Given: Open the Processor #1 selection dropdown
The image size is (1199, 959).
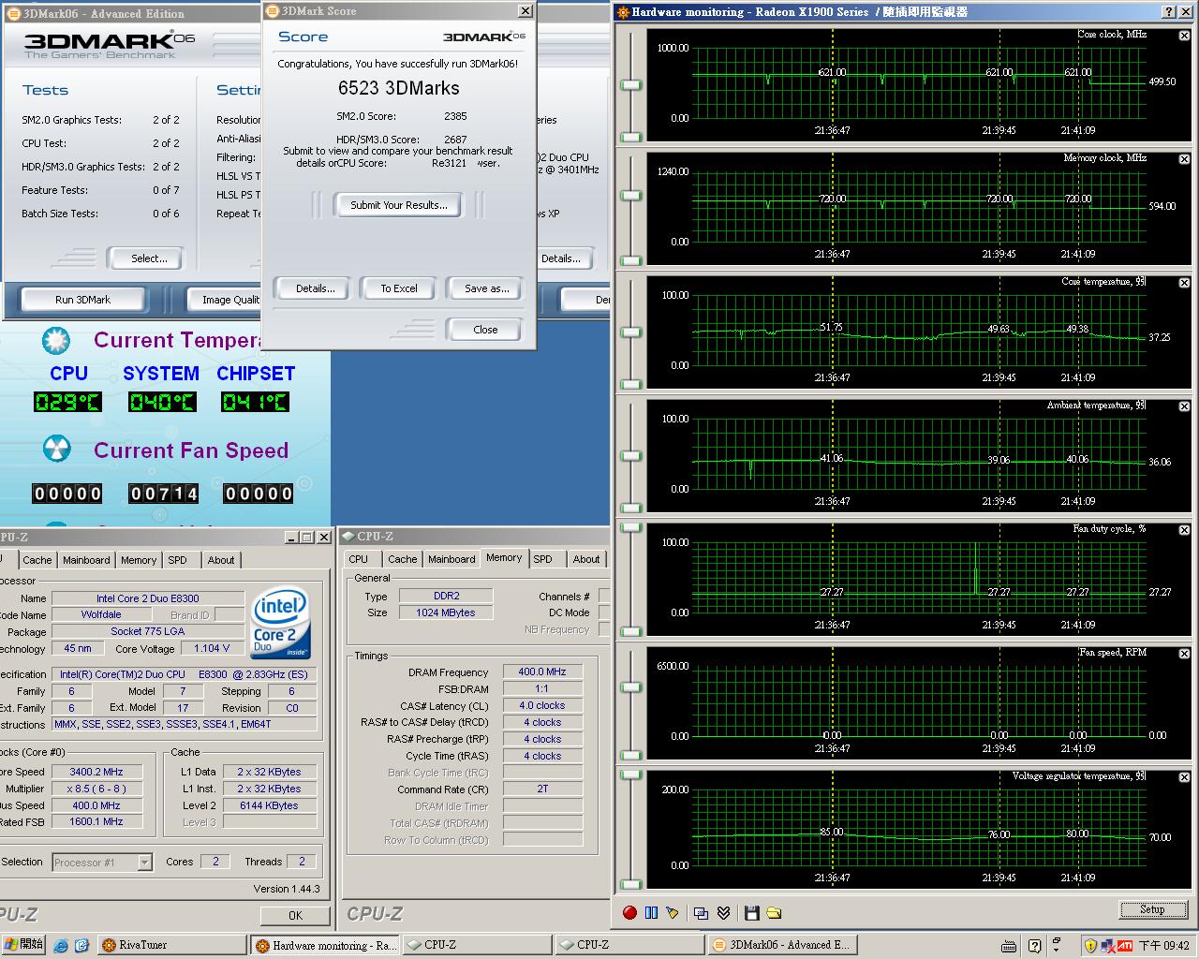Looking at the screenshot, I should [x=145, y=862].
